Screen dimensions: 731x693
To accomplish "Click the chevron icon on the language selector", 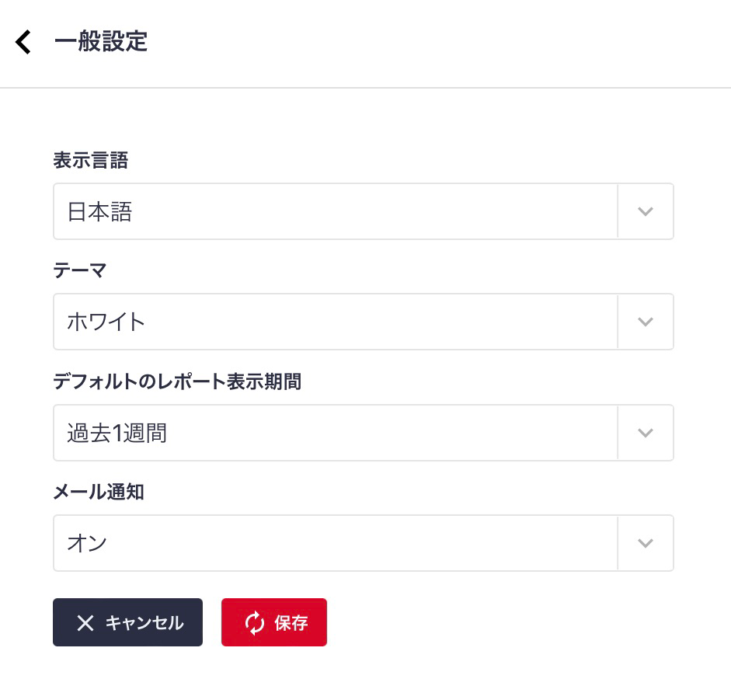I will pyautogui.click(x=645, y=211).
